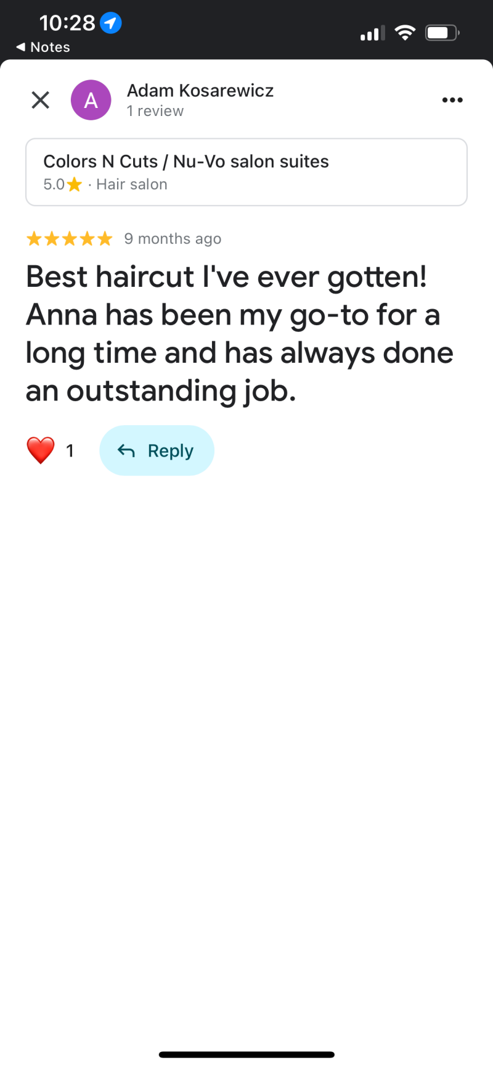Viewport: 493px width, 1068px height.
Task: Toggle the red heart like icon
Action: 41,450
